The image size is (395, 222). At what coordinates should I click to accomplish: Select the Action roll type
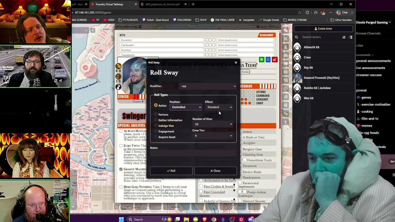pos(156,105)
